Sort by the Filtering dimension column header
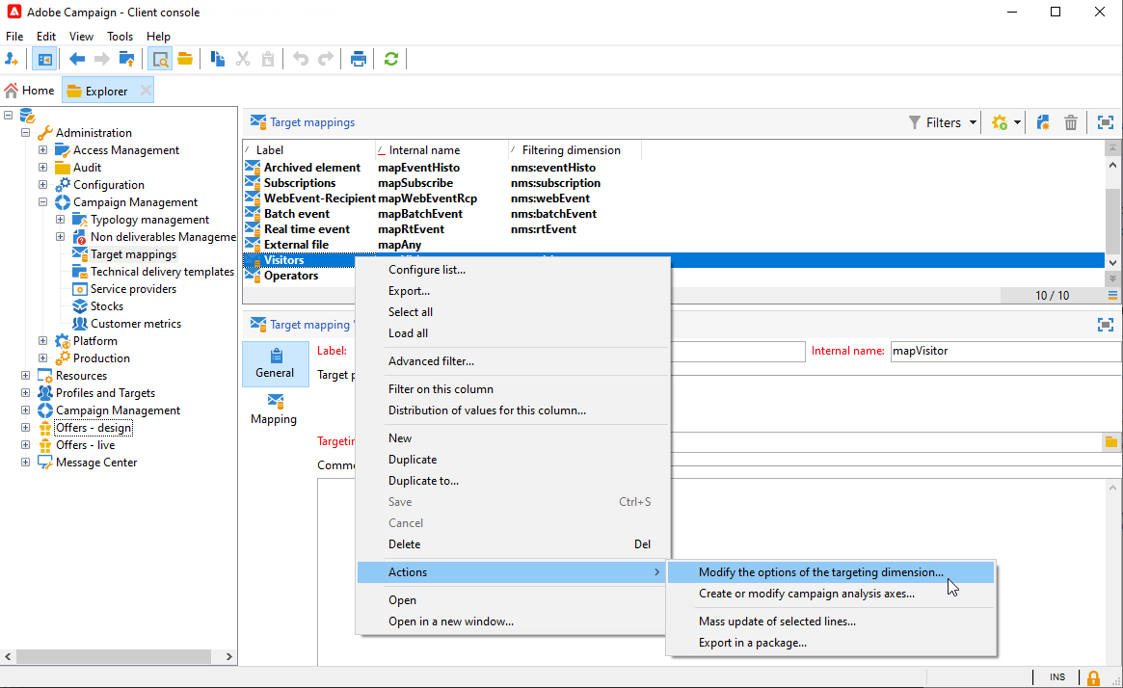The height and width of the screenshot is (688, 1123). [575, 150]
